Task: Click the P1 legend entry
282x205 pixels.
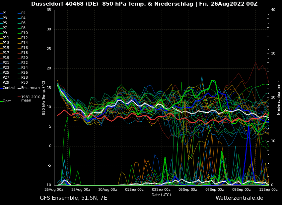Action: tap(5, 13)
